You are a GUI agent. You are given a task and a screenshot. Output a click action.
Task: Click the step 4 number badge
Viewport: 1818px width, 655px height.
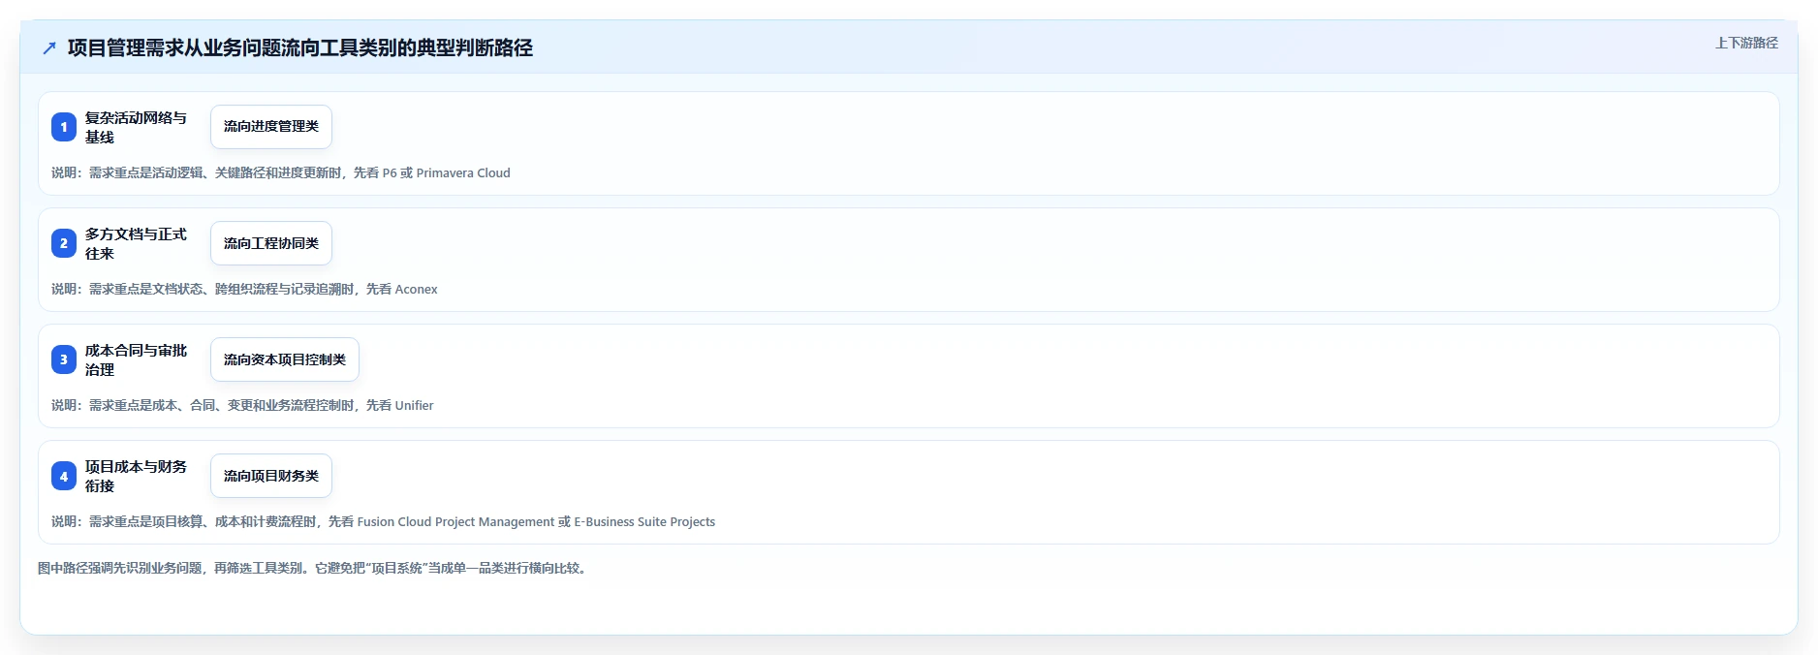[64, 476]
